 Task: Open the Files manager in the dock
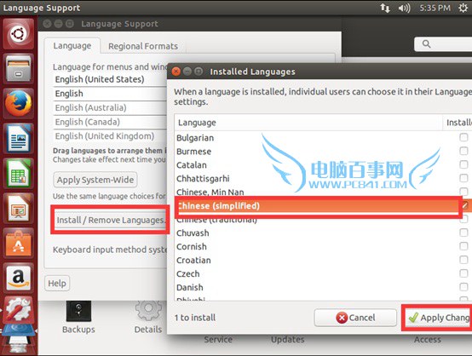coord(19,69)
